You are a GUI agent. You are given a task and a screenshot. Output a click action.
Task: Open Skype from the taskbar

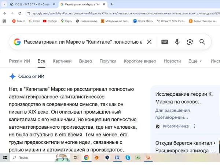coord(128,158)
